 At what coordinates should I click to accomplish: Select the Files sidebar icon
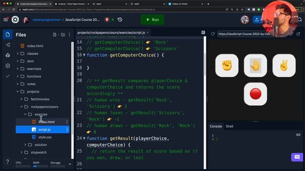pos(8,35)
